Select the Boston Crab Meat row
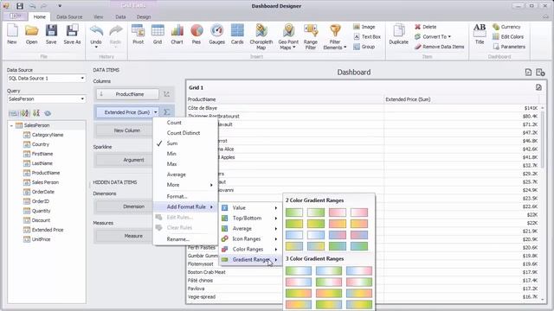 pos(364,272)
